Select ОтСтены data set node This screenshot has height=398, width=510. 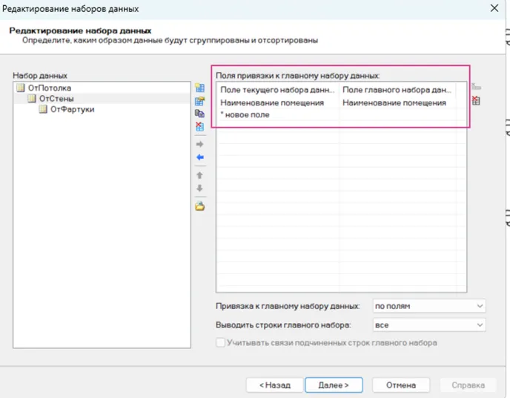tap(56, 98)
